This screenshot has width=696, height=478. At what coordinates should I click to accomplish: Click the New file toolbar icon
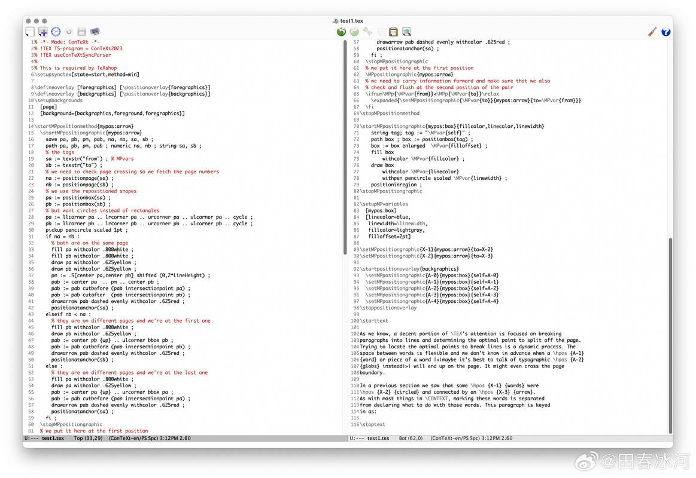click(x=30, y=32)
